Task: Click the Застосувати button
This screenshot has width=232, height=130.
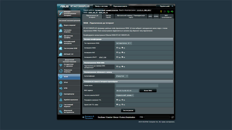Action: pyautogui.click(x=128, y=110)
